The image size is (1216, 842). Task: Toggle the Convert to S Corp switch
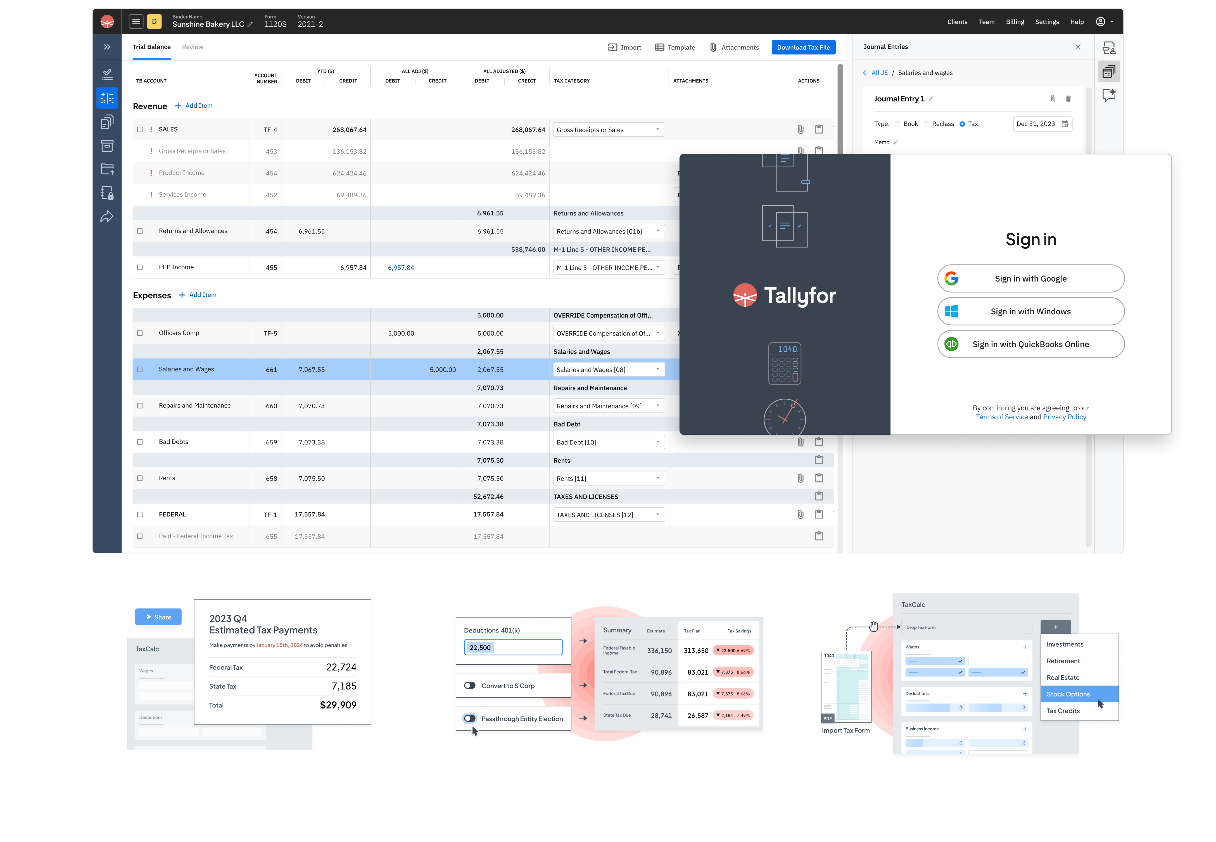[x=469, y=685]
